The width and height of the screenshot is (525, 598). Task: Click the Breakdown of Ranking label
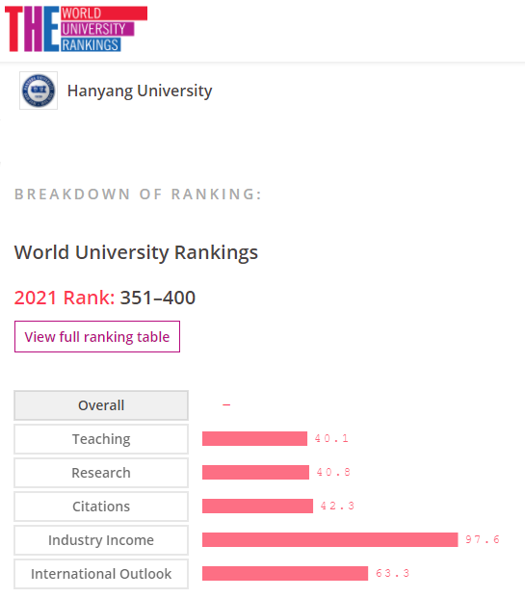(x=138, y=195)
